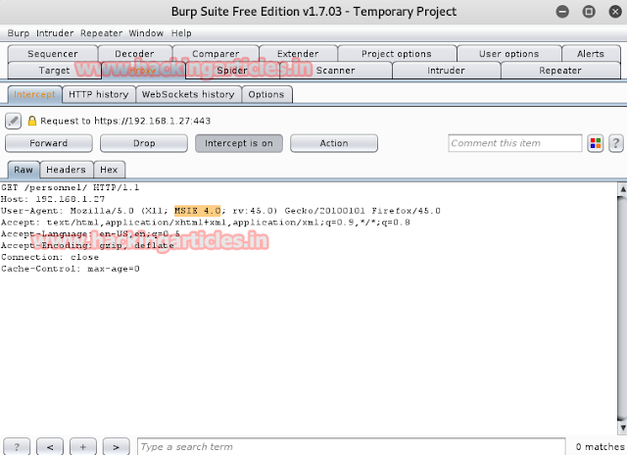This screenshot has width=627, height=455.
Task: Open the Intruder menu in menu bar
Action: pos(55,33)
